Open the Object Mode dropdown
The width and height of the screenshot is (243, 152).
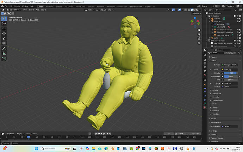click(15, 10)
